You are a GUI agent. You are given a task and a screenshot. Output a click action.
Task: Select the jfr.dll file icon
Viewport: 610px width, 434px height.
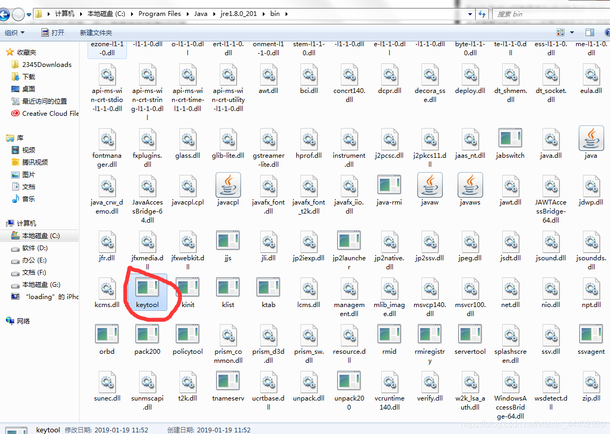click(107, 241)
